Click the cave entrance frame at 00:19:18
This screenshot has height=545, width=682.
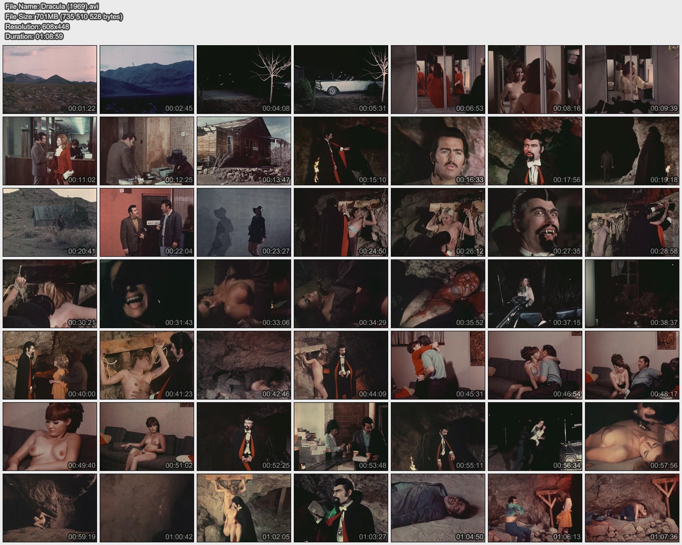click(632, 151)
